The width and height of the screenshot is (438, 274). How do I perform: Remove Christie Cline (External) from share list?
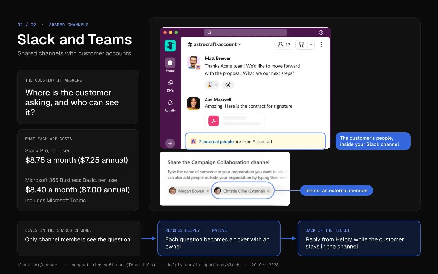pyautogui.click(x=268, y=191)
